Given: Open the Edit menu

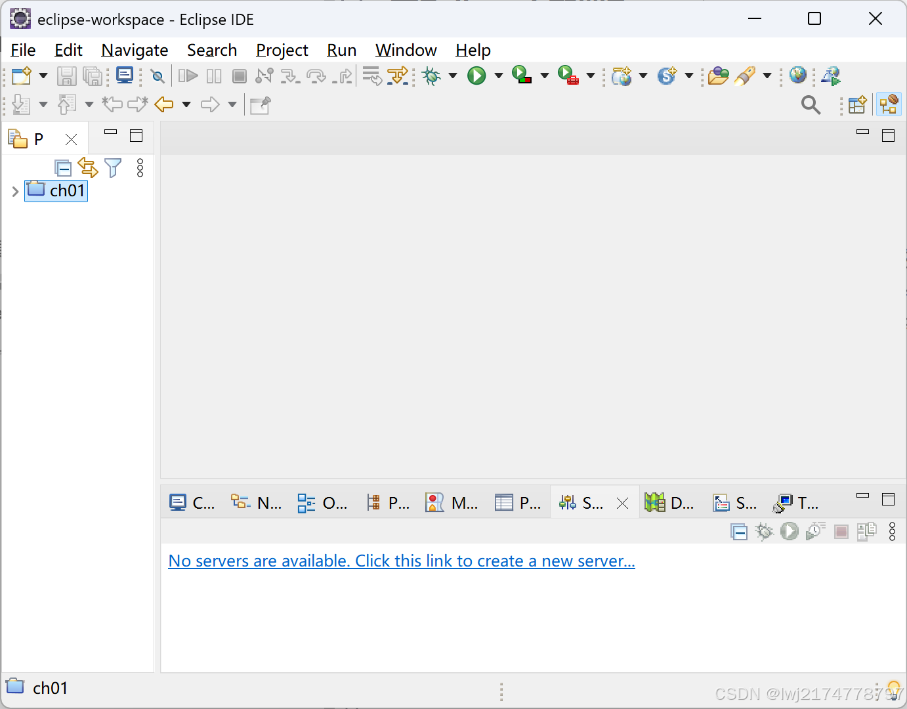Looking at the screenshot, I should pyautogui.click(x=68, y=51).
